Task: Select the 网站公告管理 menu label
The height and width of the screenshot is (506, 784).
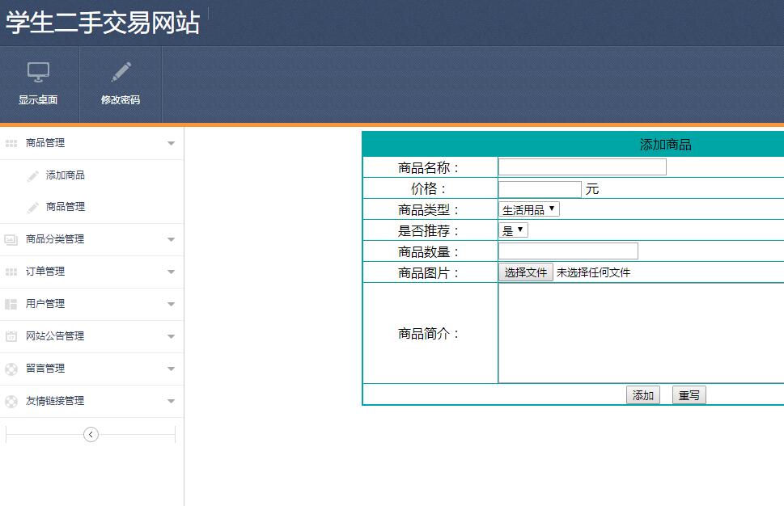Action: click(55, 336)
